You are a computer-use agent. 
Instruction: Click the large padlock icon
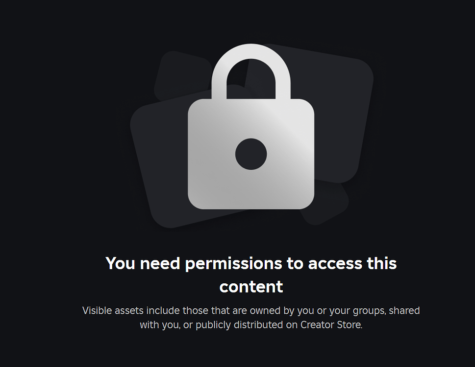click(x=251, y=126)
